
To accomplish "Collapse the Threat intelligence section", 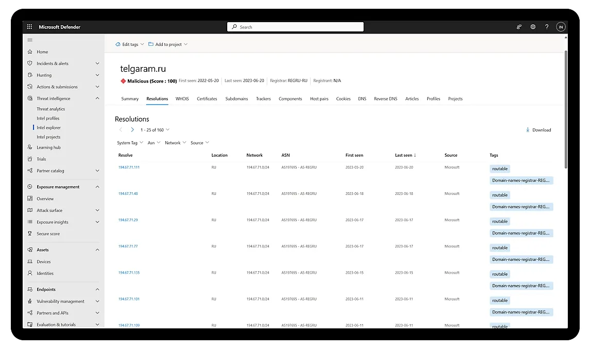I will pos(97,98).
